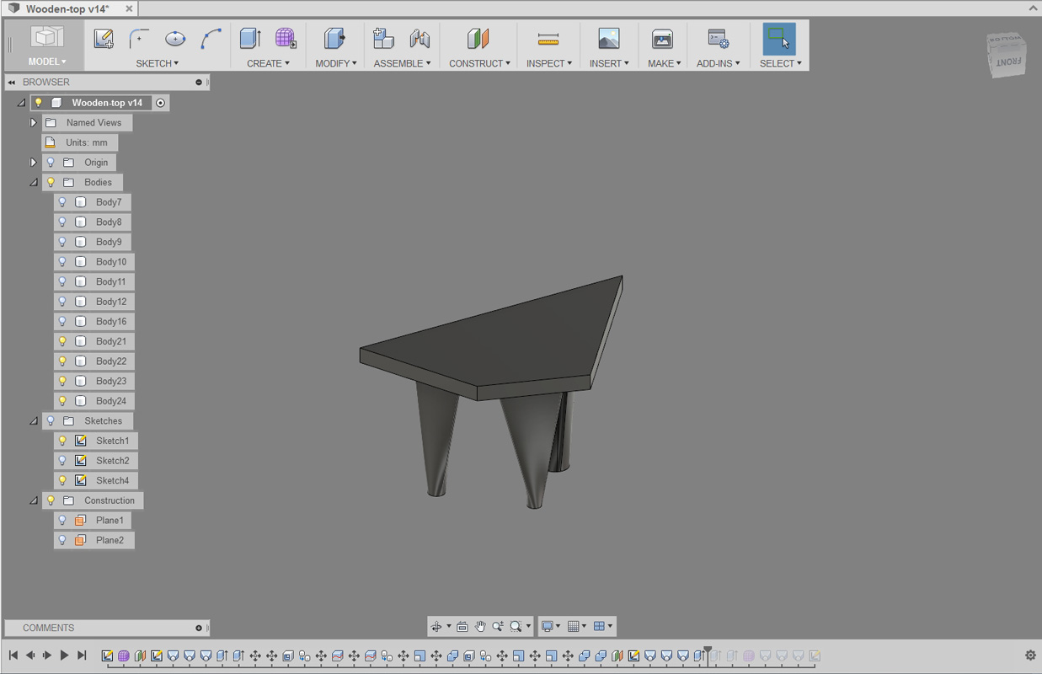Screen dimensions: 1042x674
Task: Click the timeline Play button
Action: pos(64,655)
